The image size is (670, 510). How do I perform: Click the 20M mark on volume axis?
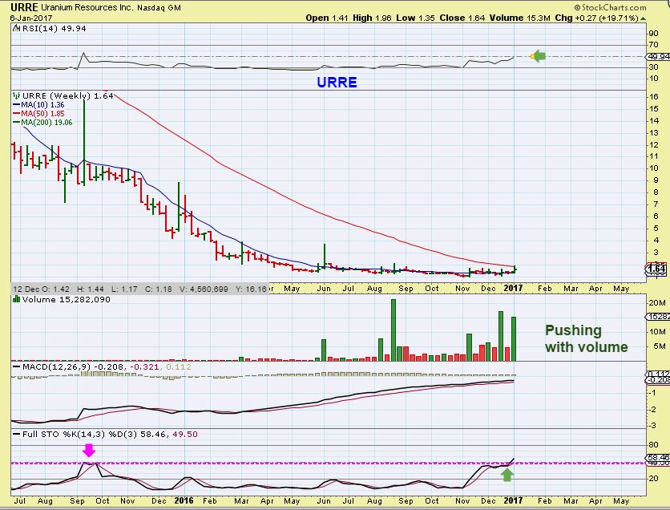(x=656, y=302)
